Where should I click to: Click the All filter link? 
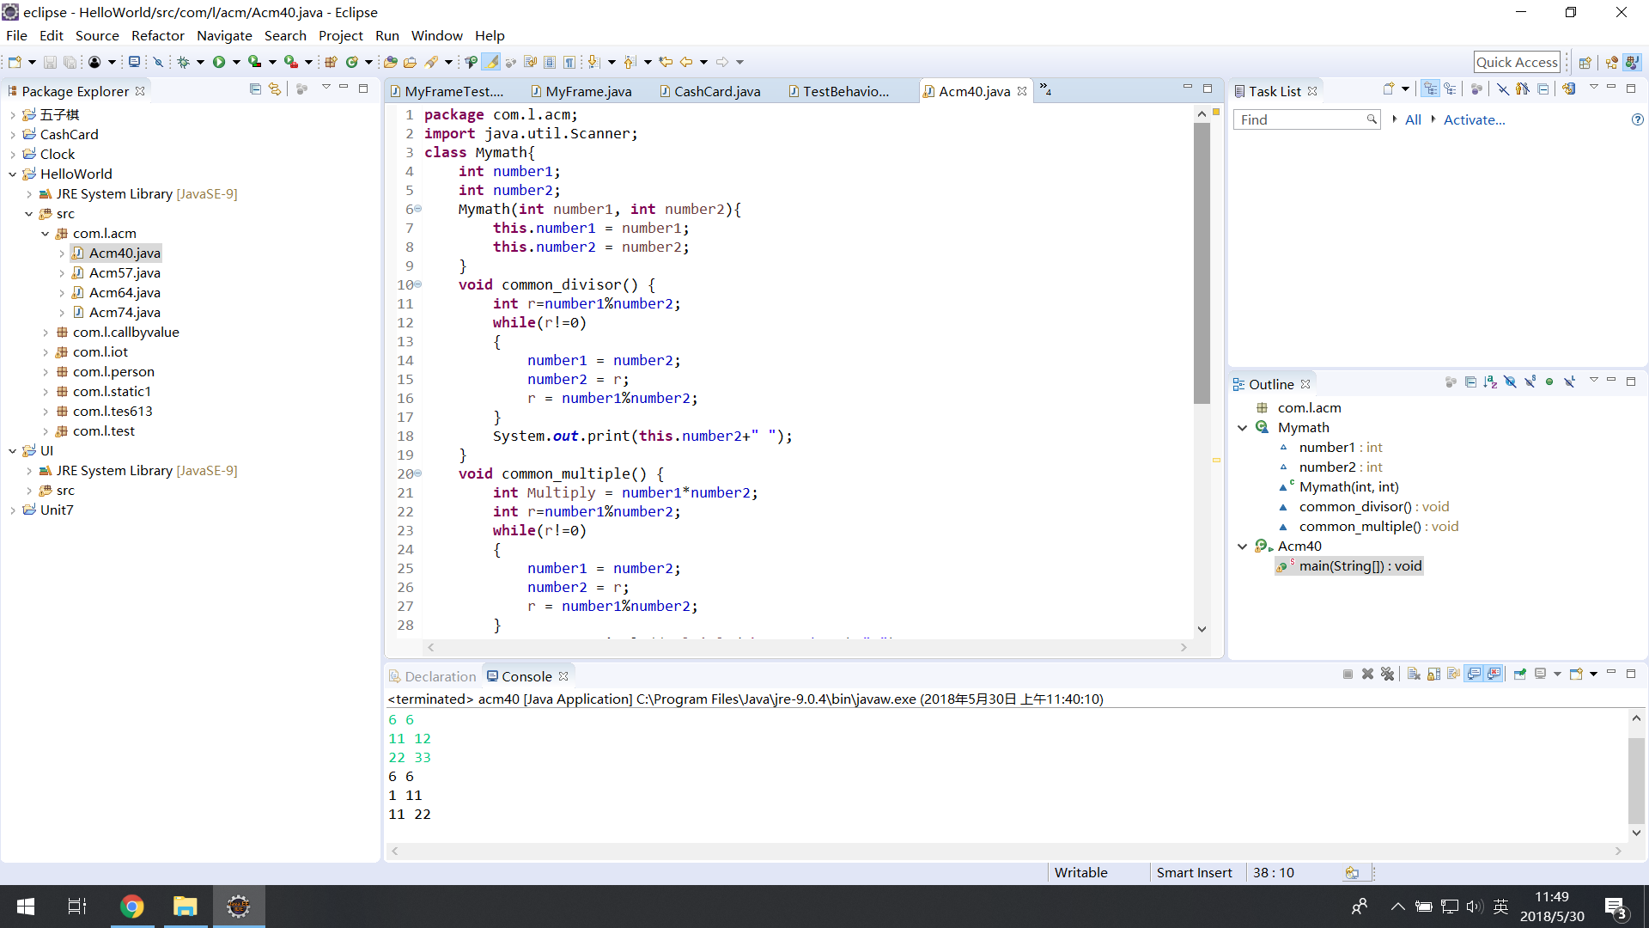1413,119
